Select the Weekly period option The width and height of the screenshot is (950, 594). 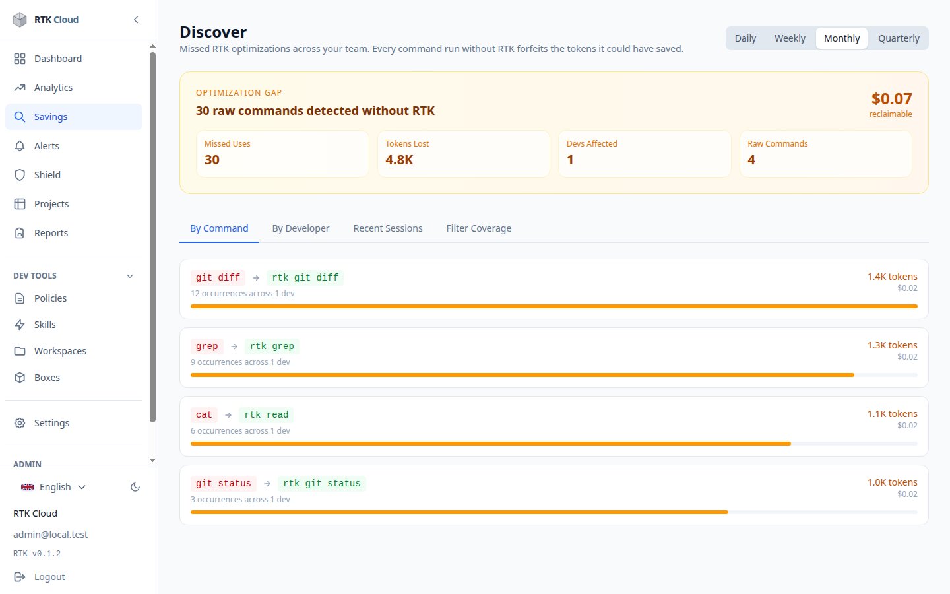[790, 38]
